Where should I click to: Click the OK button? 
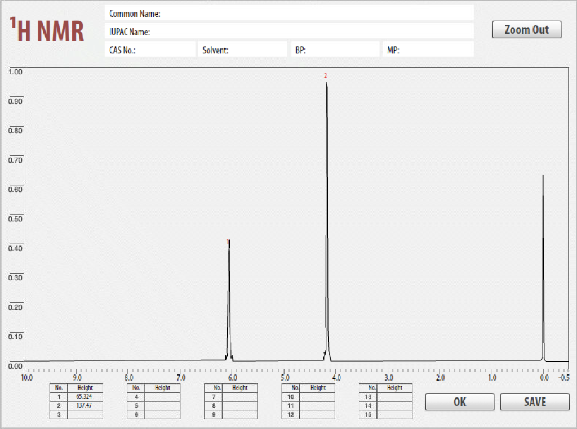coord(459,401)
